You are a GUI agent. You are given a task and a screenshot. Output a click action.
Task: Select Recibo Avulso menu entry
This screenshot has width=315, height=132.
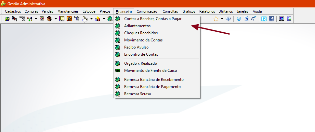pos(157,47)
